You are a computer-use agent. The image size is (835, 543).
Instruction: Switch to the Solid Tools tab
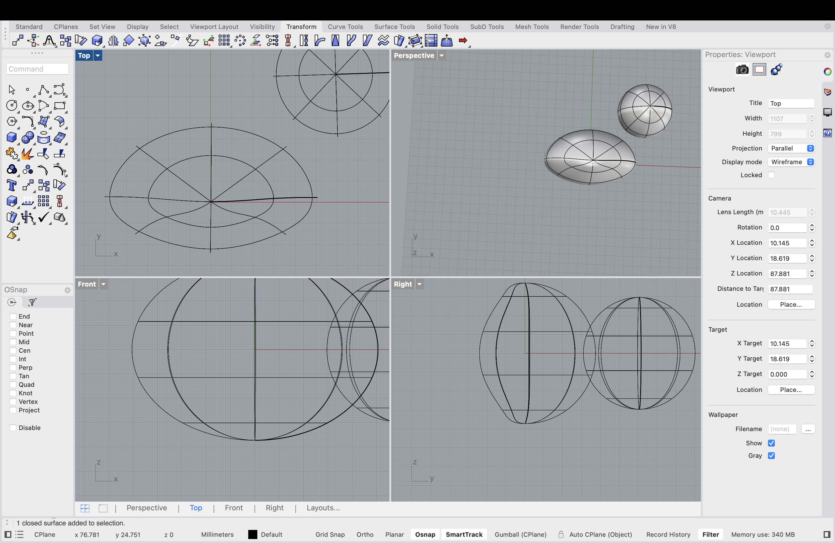[x=442, y=27]
